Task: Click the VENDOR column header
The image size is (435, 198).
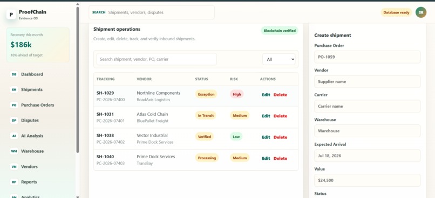Action: tap(144, 79)
